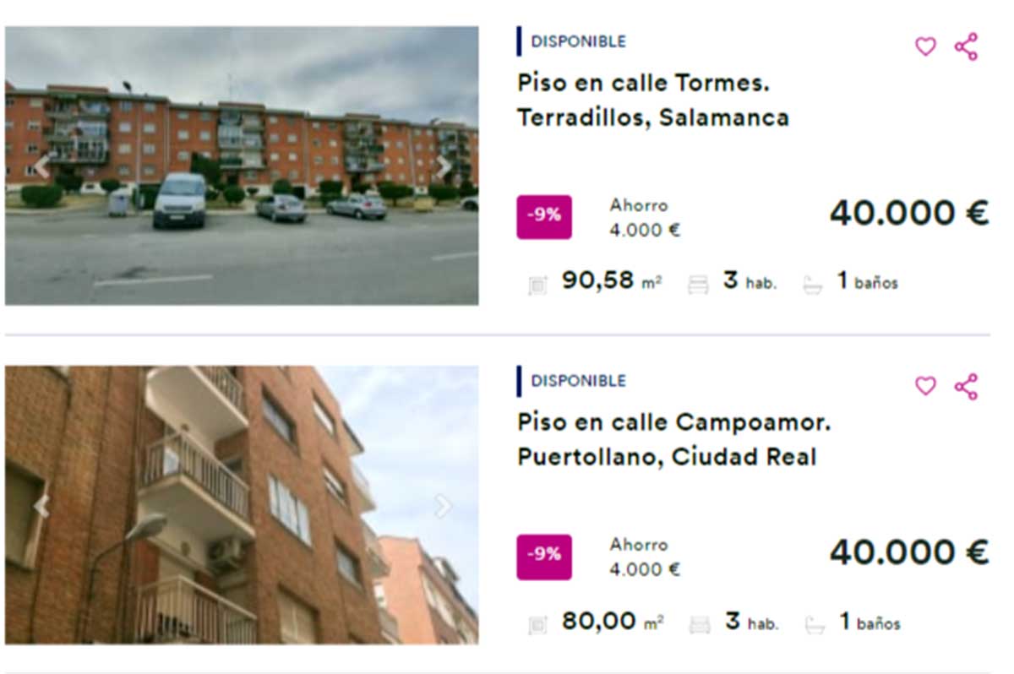1014x674 pixels.
Task: Favorite the calle Tormes listing with heart icon
Action: point(925,46)
